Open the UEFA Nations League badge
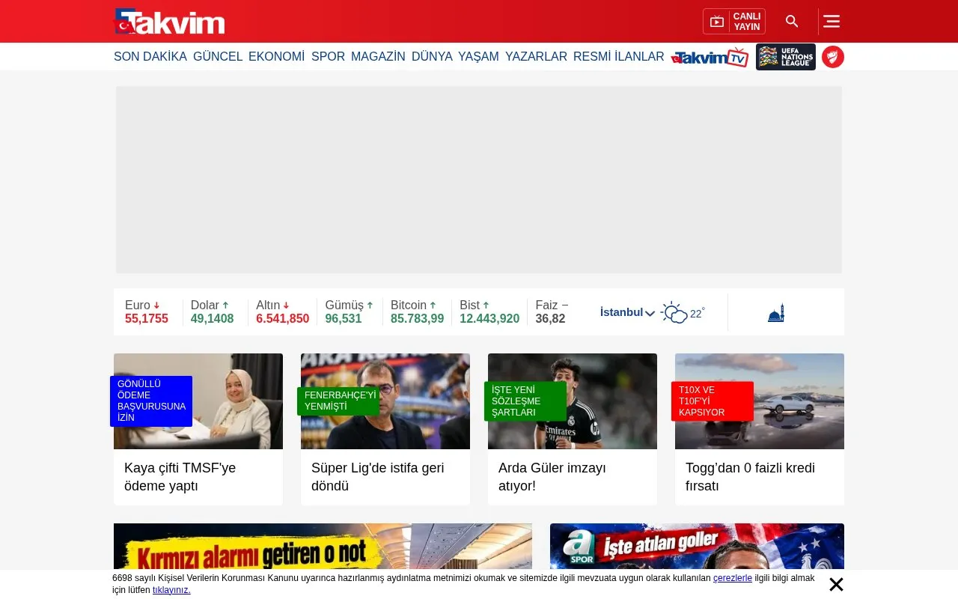The width and height of the screenshot is (958, 599). tap(786, 57)
